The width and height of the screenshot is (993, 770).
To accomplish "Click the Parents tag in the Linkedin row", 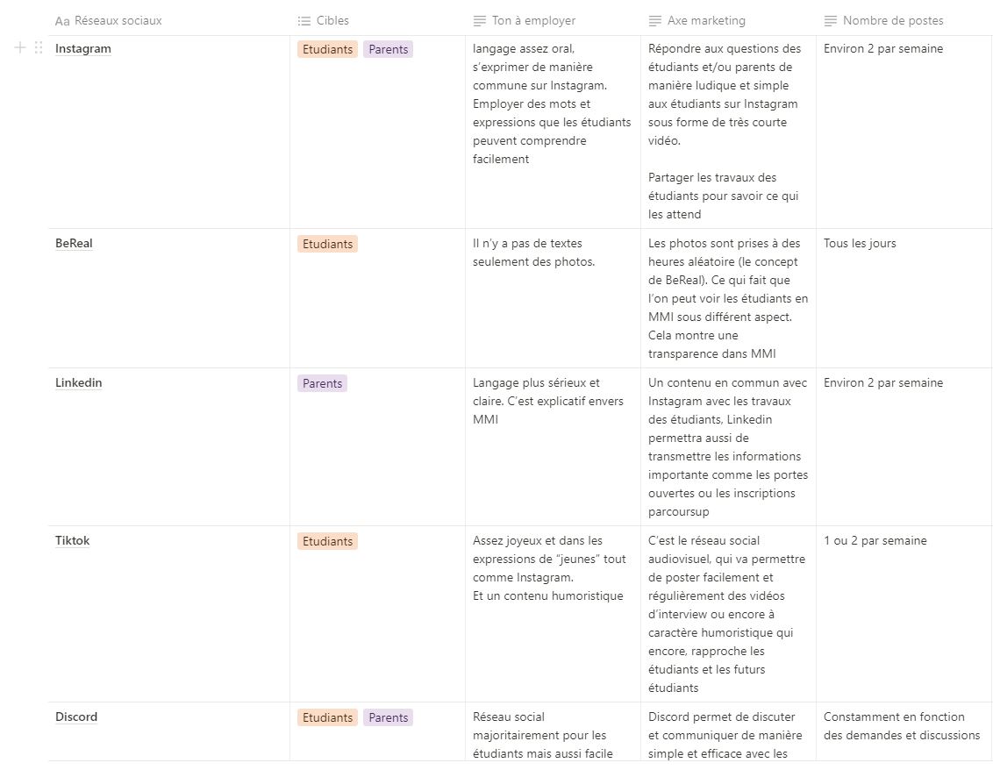I will point(322,383).
